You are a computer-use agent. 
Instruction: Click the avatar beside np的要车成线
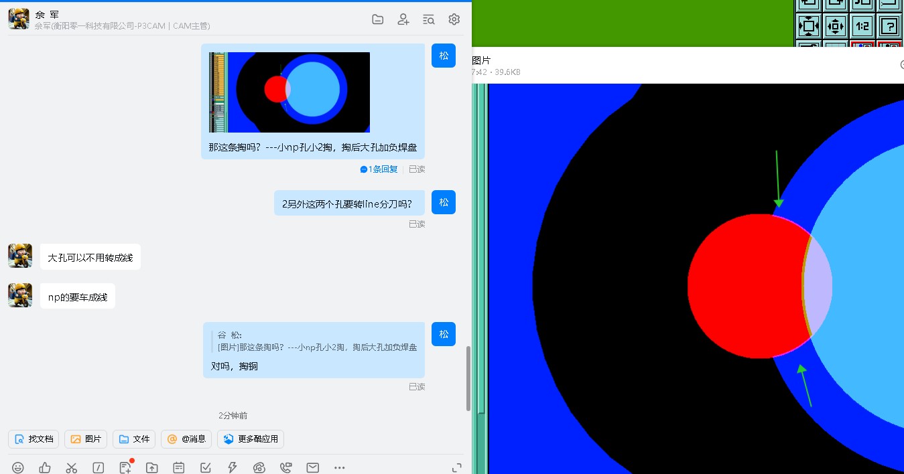[x=19, y=295]
